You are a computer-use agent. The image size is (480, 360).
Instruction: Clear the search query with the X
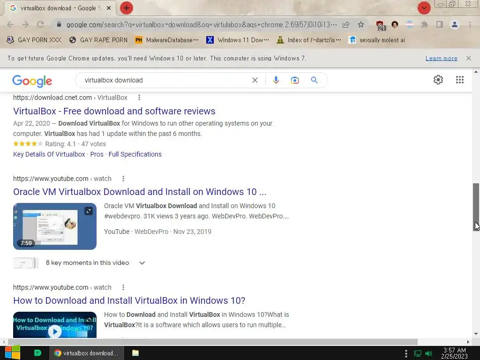(255, 80)
